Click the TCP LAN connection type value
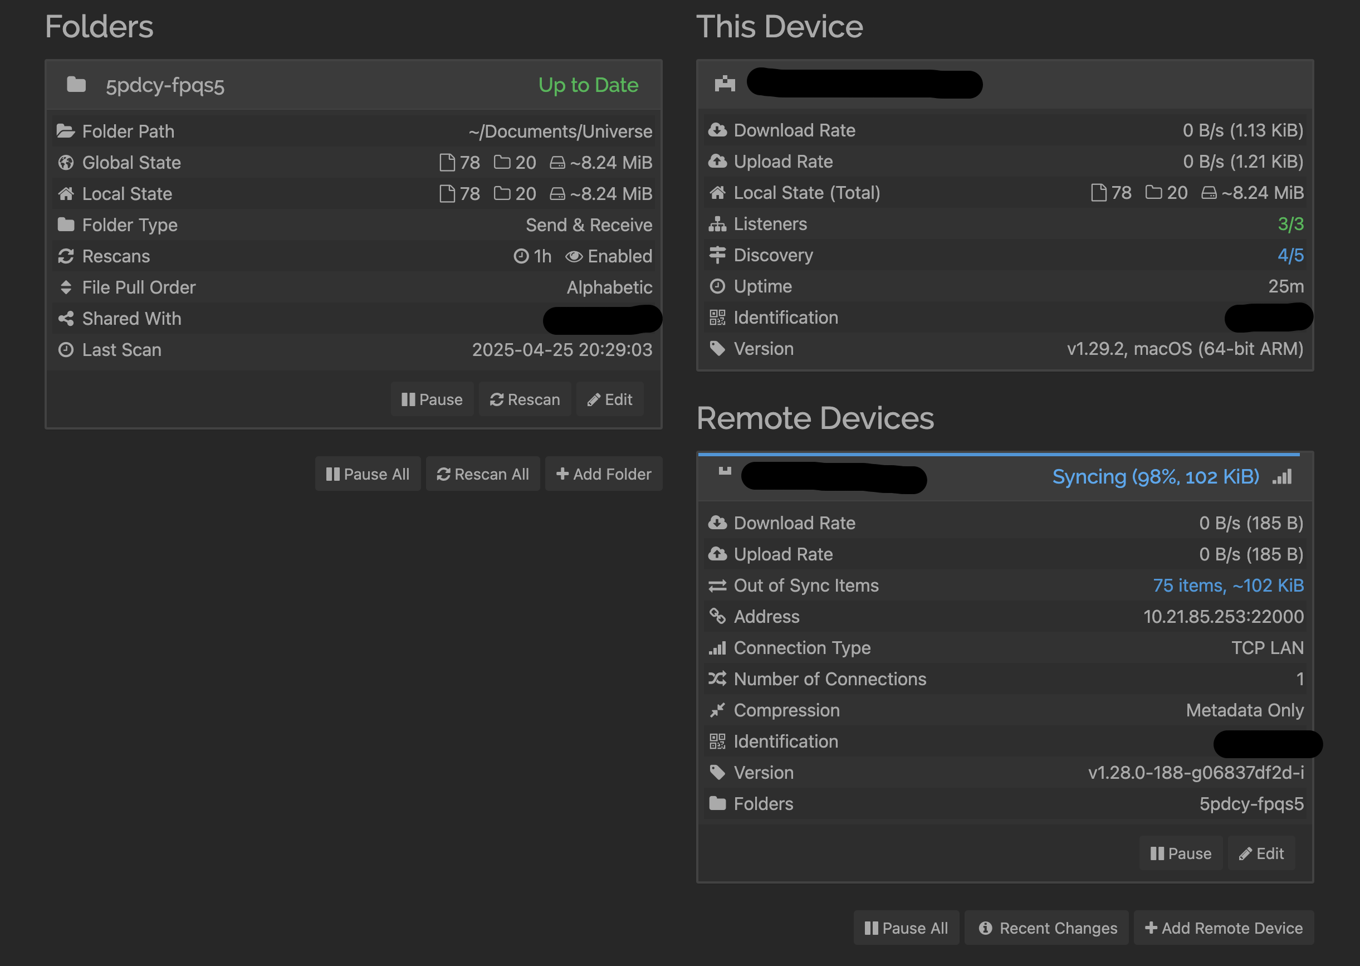 (1267, 648)
